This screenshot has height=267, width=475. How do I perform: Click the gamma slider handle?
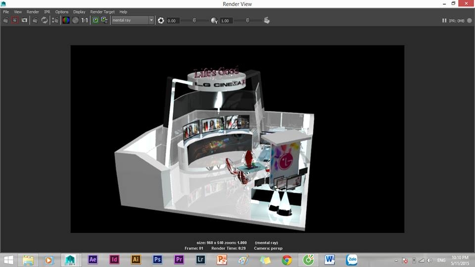[x=247, y=20]
